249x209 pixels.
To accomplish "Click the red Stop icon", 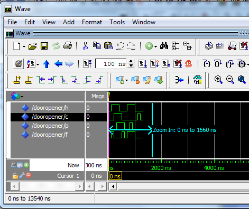I will (188, 64).
